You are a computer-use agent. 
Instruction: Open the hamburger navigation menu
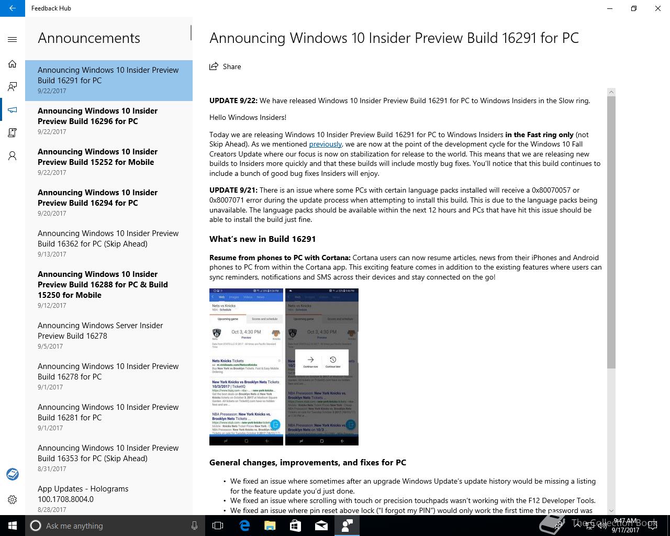(13, 39)
